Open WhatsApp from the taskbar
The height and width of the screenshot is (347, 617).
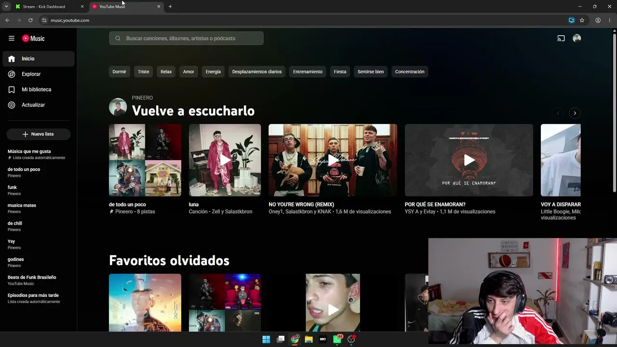coord(337,339)
